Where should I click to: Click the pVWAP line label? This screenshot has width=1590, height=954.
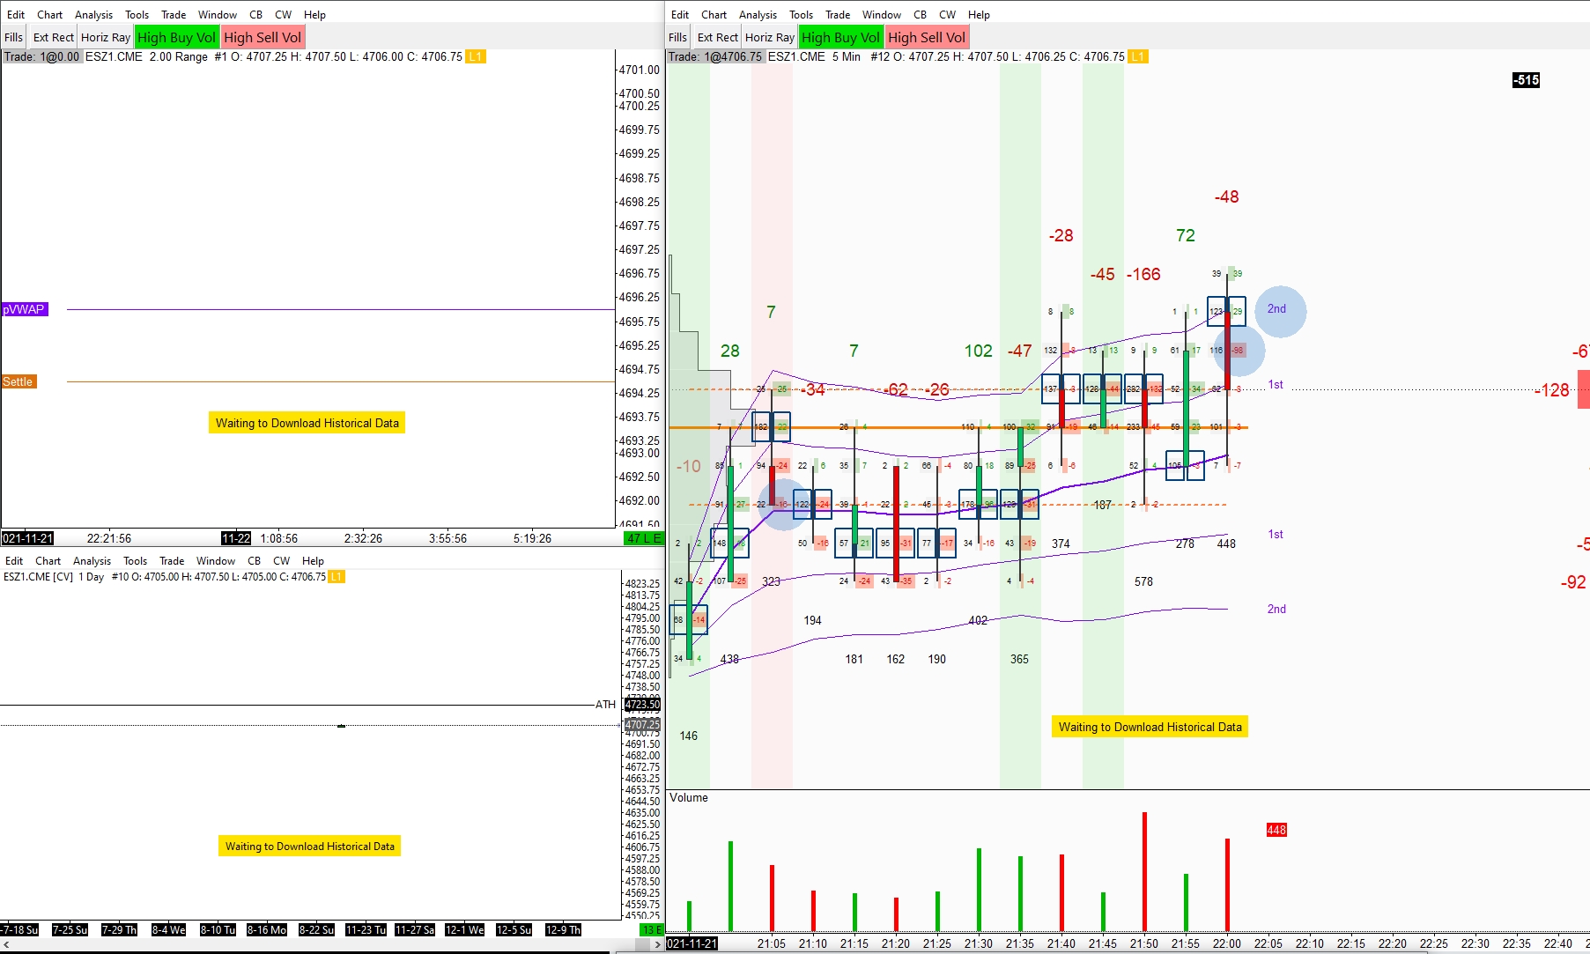(25, 309)
